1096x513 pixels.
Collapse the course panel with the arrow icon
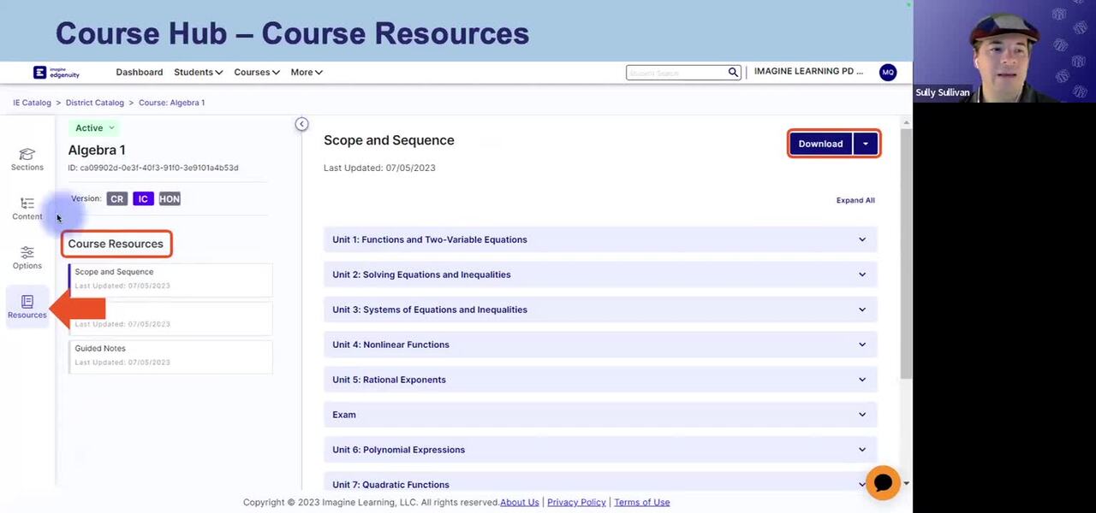[301, 124]
